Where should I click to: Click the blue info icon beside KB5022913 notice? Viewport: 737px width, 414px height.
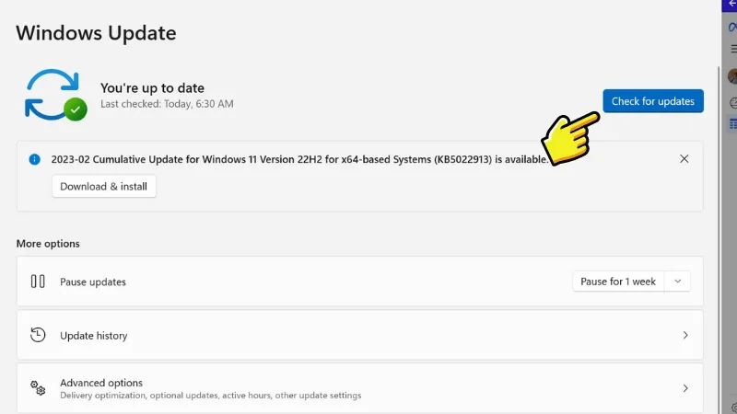pos(35,159)
